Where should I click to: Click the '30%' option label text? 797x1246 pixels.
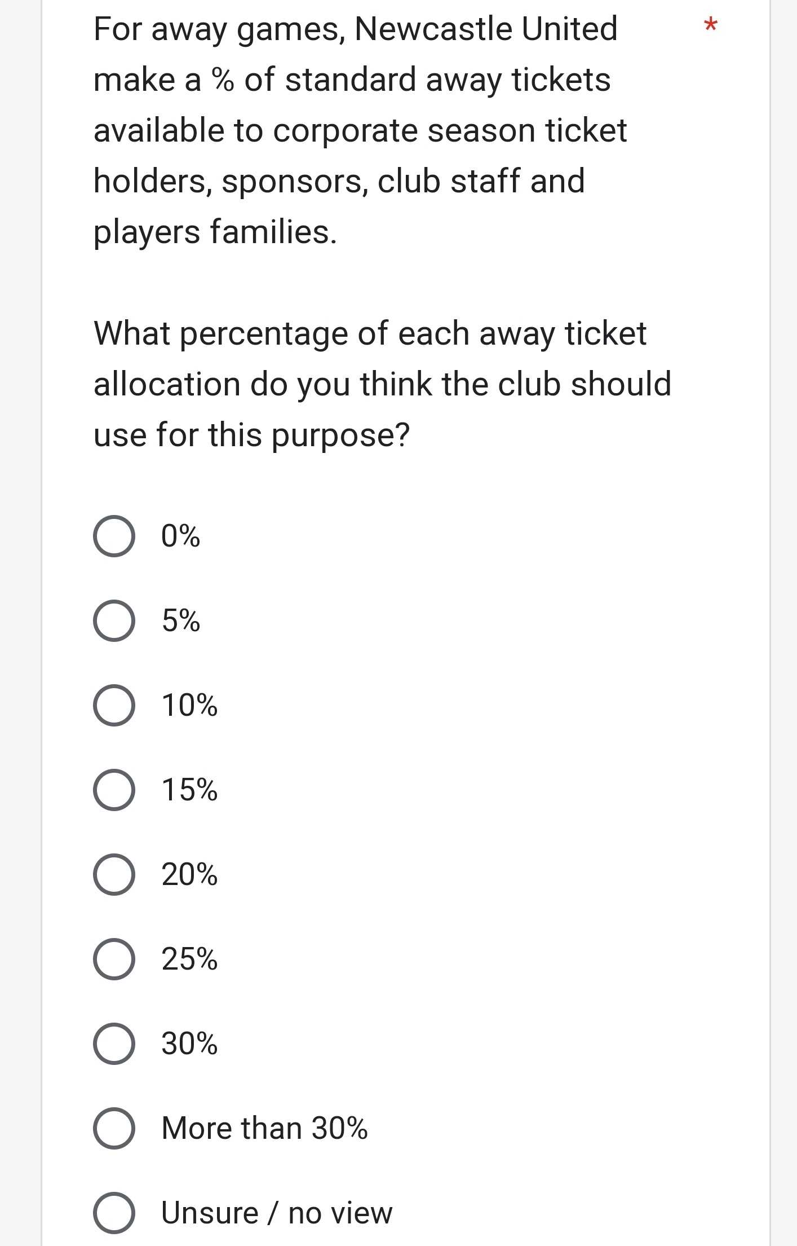[x=189, y=1044]
